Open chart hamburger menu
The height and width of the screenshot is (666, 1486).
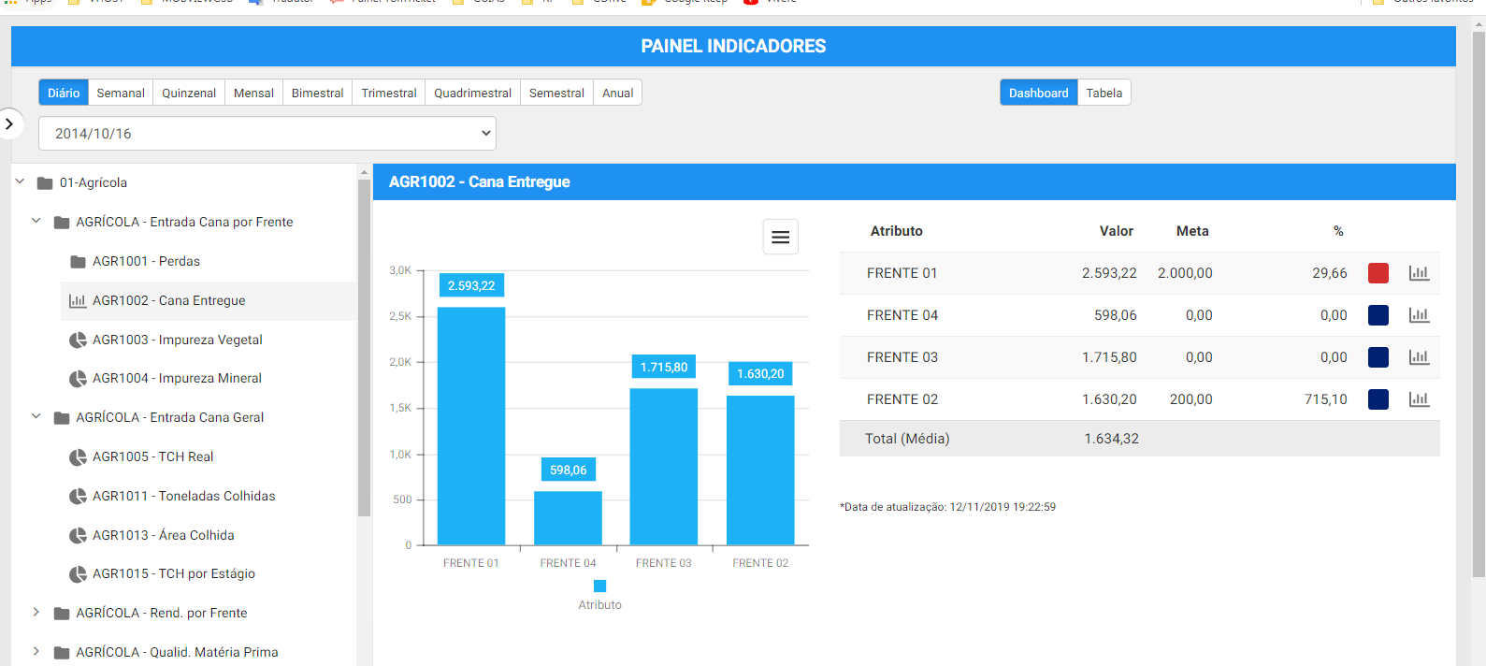781,238
